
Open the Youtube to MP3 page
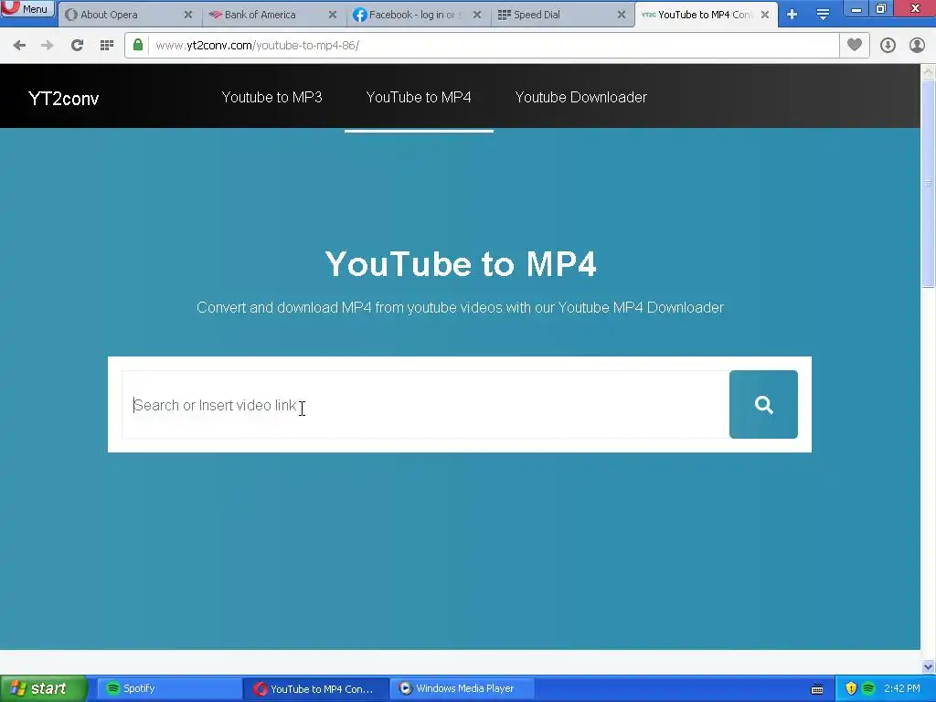click(x=271, y=97)
